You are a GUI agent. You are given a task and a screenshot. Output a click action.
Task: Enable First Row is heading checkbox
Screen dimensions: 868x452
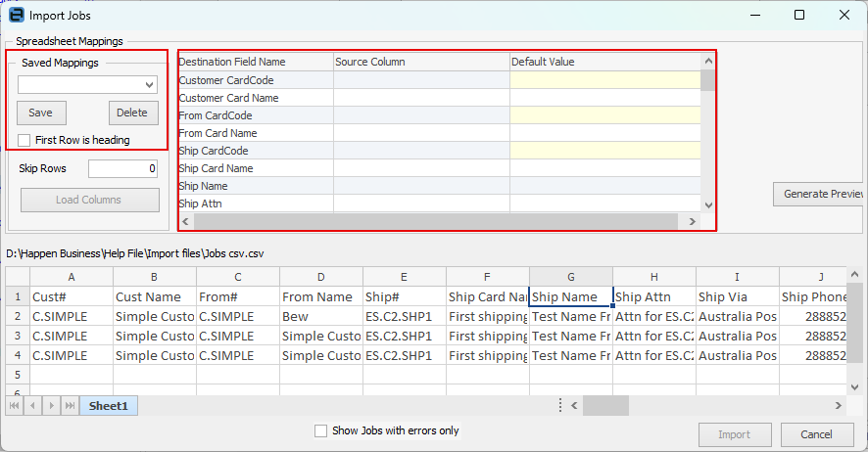(24, 140)
